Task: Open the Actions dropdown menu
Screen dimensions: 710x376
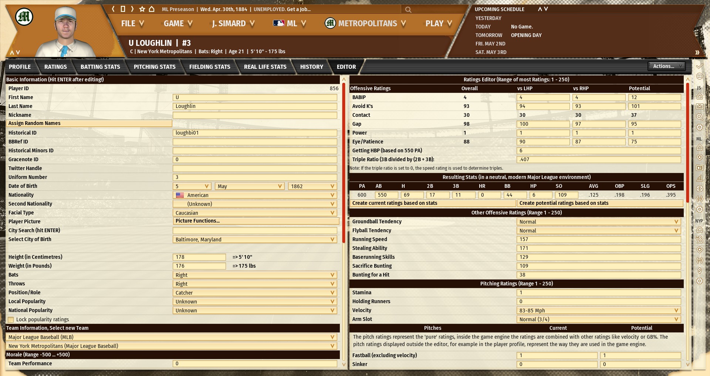Action: [x=666, y=66]
